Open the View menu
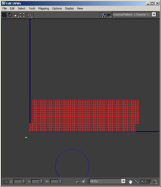This screenshot has height=187, width=161. coord(80,8)
